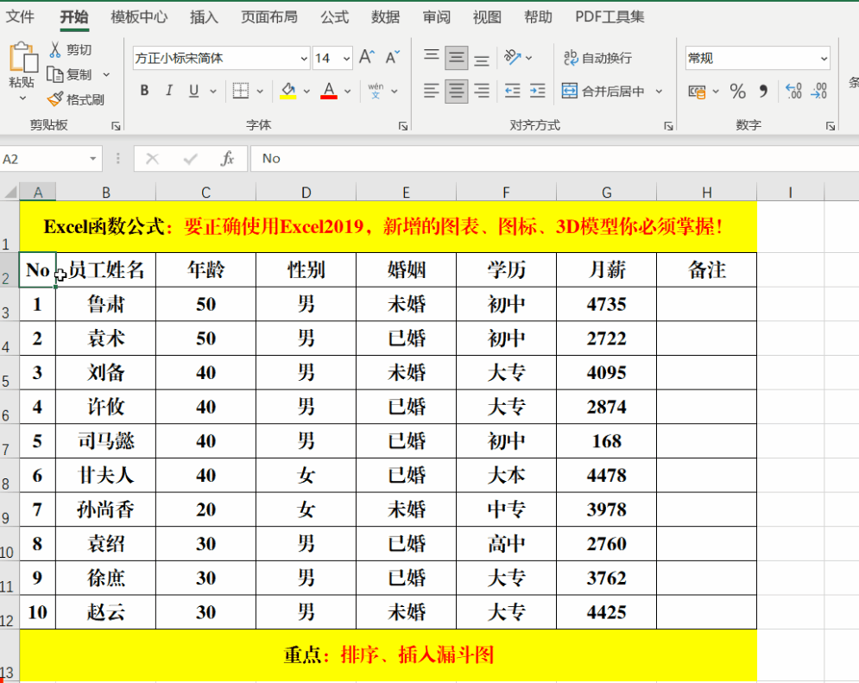Decrease font size with the smaller A icon
The height and width of the screenshot is (683, 859).
point(392,57)
